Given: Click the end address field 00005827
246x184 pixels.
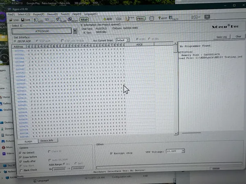Looking at the screenshot, I should (78, 168).
